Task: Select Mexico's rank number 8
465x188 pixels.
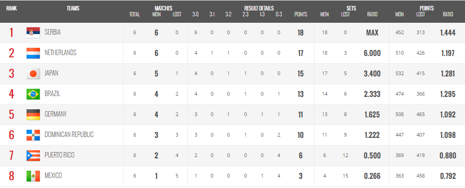Action: tap(11, 176)
